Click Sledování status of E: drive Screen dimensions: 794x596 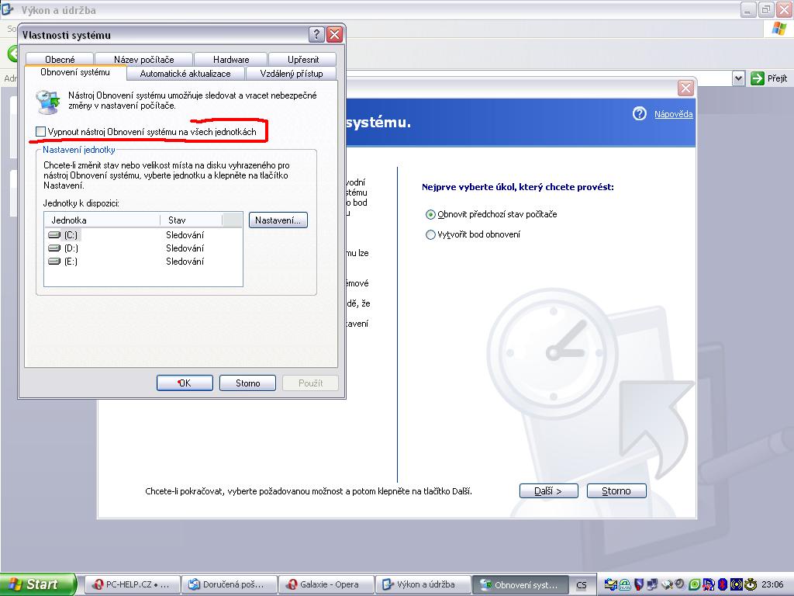(185, 262)
